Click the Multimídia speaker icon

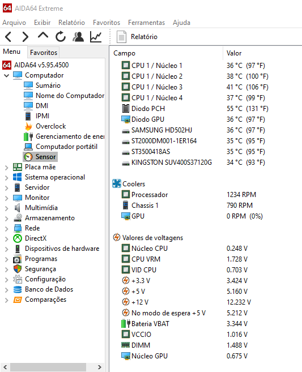[x=18, y=208]
